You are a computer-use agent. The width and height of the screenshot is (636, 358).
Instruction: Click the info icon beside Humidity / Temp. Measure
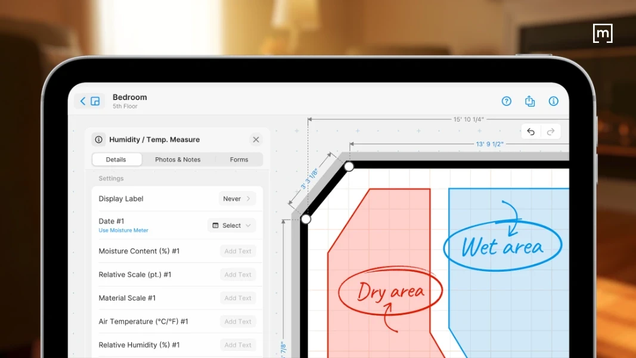tap(98, 139)
